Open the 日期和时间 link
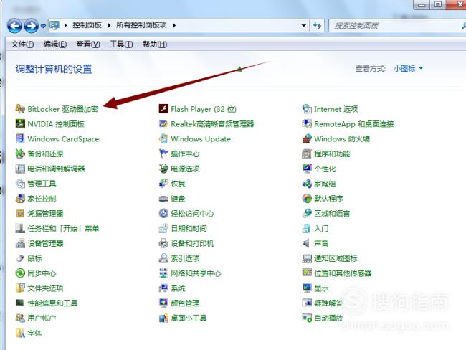This screenshot has height=350, width=466. pyautogui.click(x=189, y=228)
